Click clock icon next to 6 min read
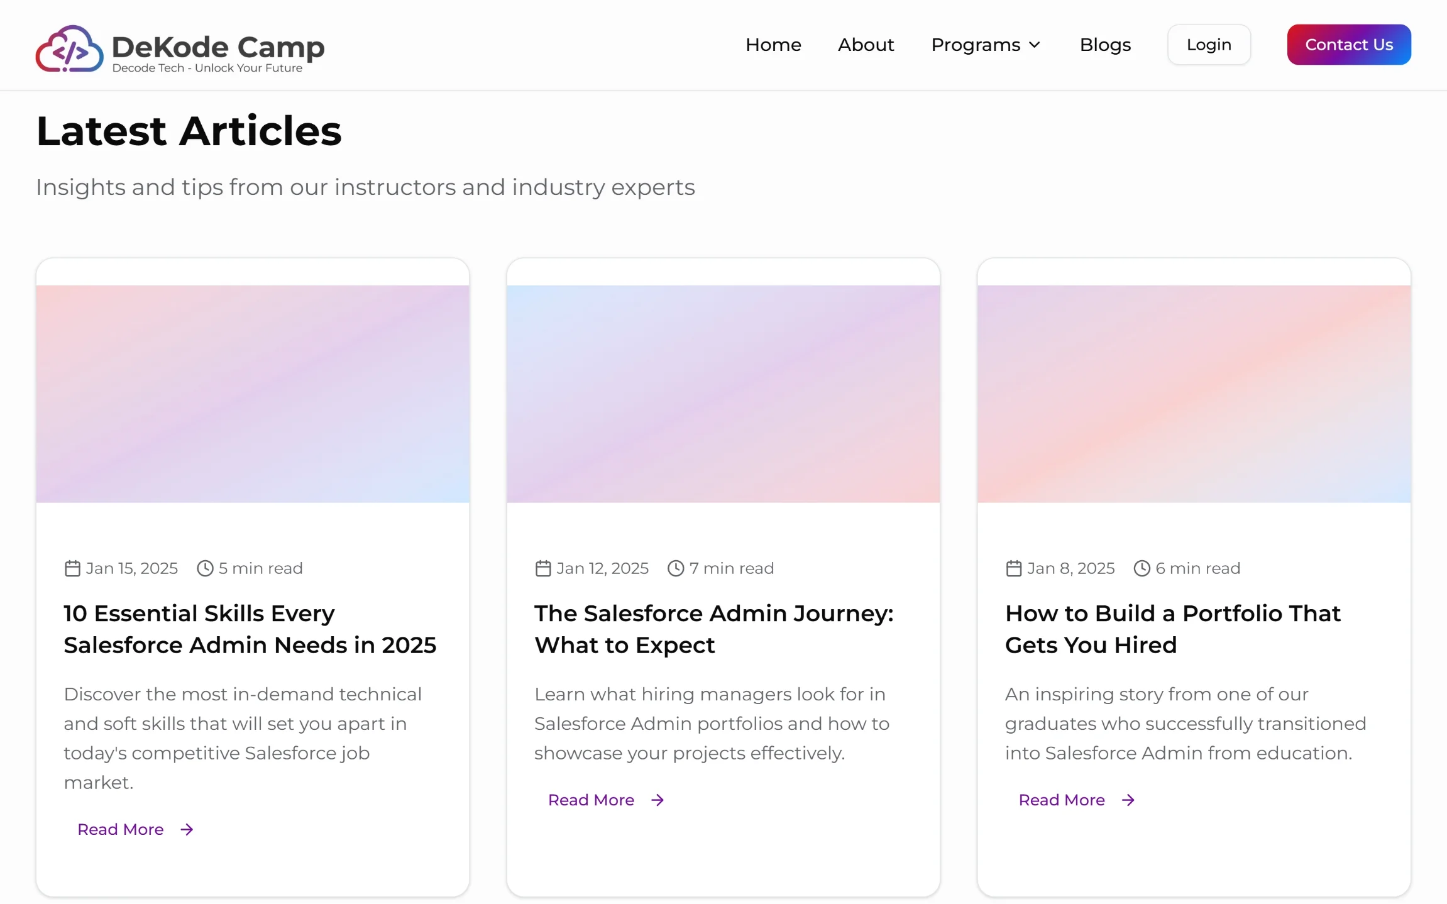Screen dimensions: 1447x904 coord(1142,568)
